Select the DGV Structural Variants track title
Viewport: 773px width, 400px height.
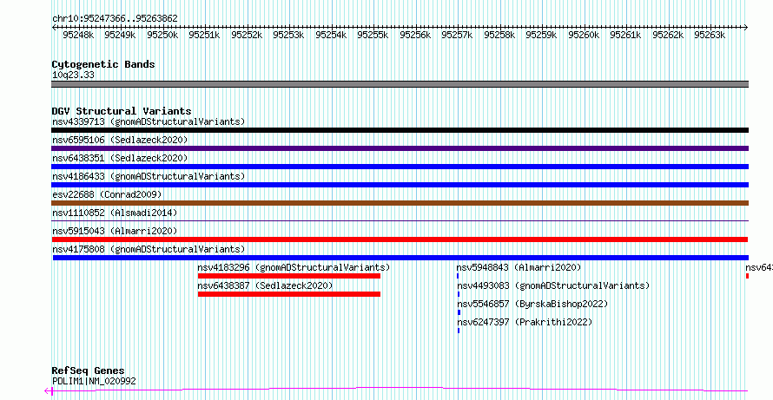(x=122, y=111)
